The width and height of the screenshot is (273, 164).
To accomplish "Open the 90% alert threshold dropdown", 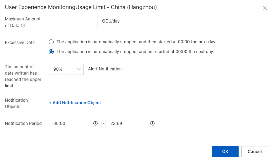I will (66, 69).
